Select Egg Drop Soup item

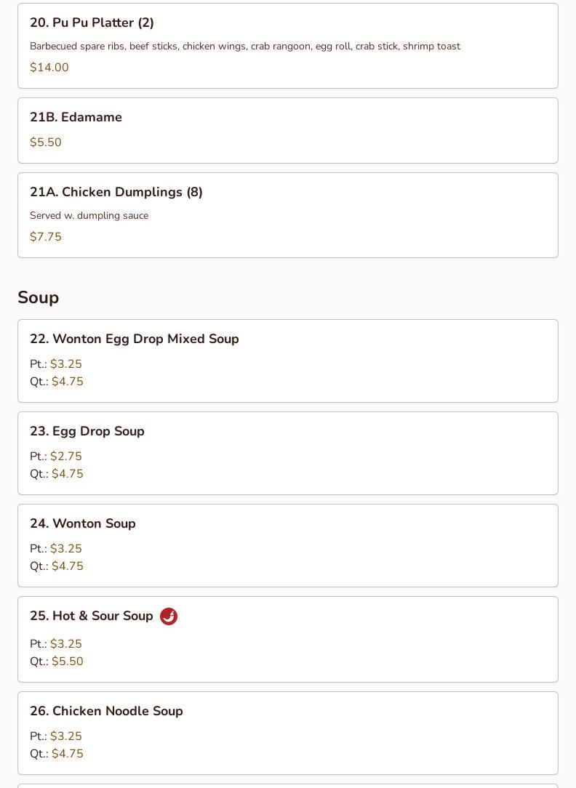(87, 431)
